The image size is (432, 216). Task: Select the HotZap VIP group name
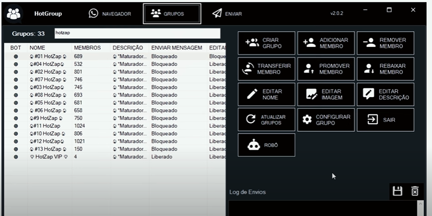49,157
